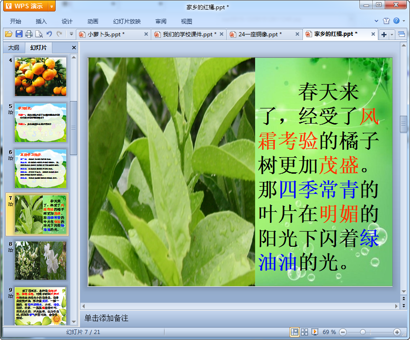Click the Redo arrow icon
The width and height of the screenshot is (410, 340).
[x=59, y=34]
